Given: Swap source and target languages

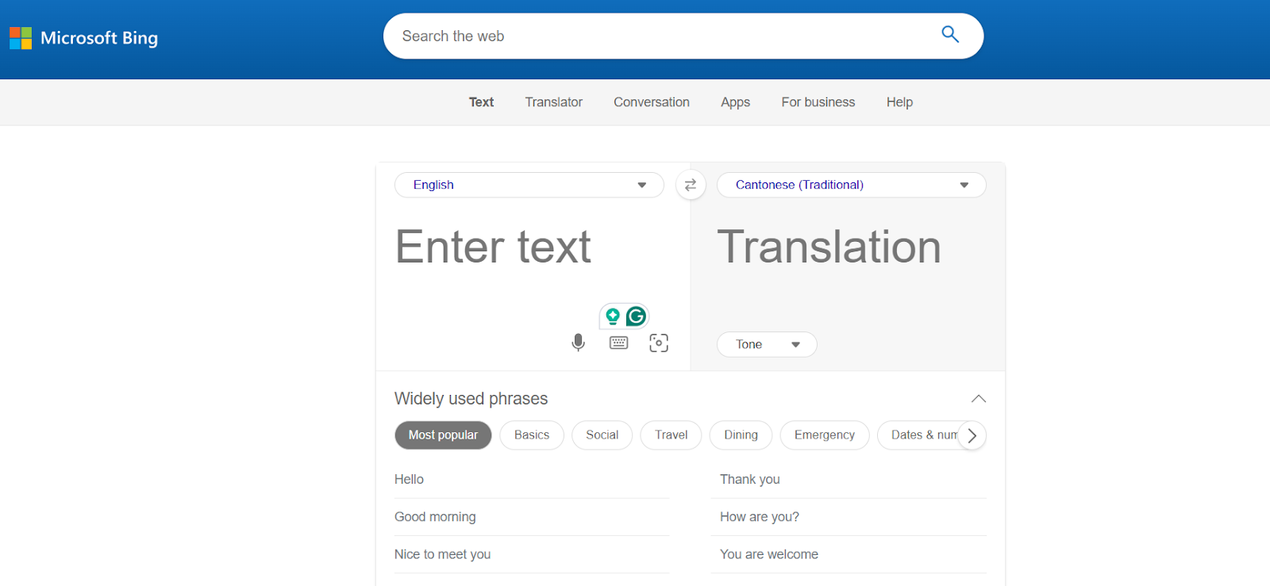Looking at the screenshot, I should (x=691, y=185).
